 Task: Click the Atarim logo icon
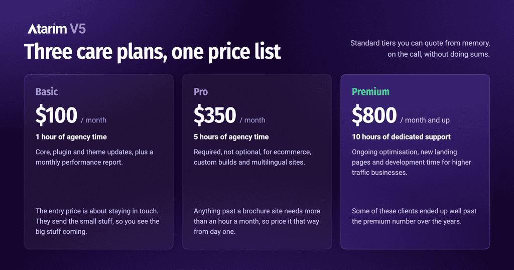[47, 29]
